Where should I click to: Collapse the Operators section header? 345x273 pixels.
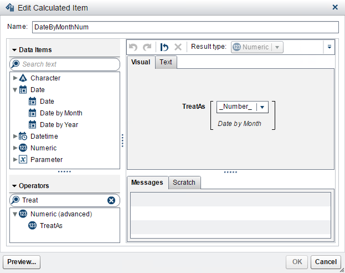[x=14, y=186]
